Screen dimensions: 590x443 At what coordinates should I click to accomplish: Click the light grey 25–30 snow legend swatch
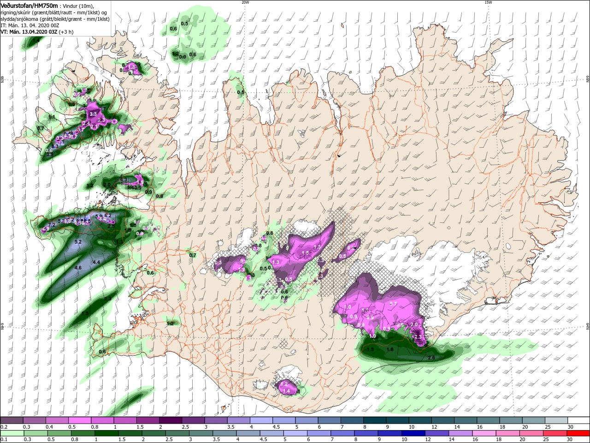pyautogui.click(x=556, y=421)
